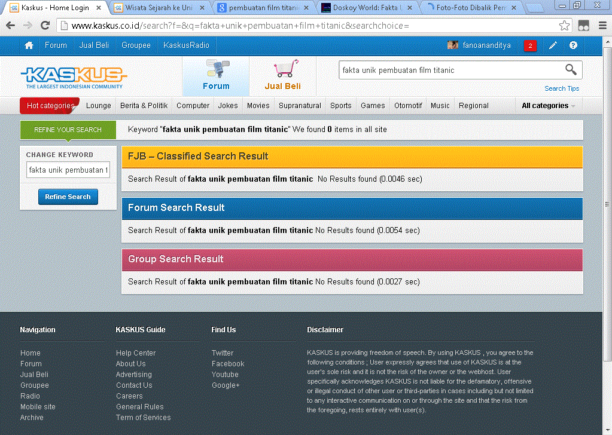Open KaskusRadio in top navigation bar
The image size is (612, 435).
coord(186,45)
